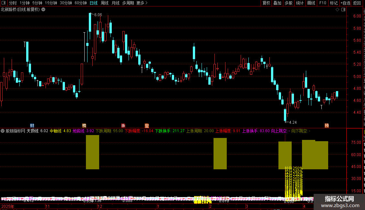365x210 pixels.
Task: Click the 上涨换手: 83.60 value
Action: (256, 131)
